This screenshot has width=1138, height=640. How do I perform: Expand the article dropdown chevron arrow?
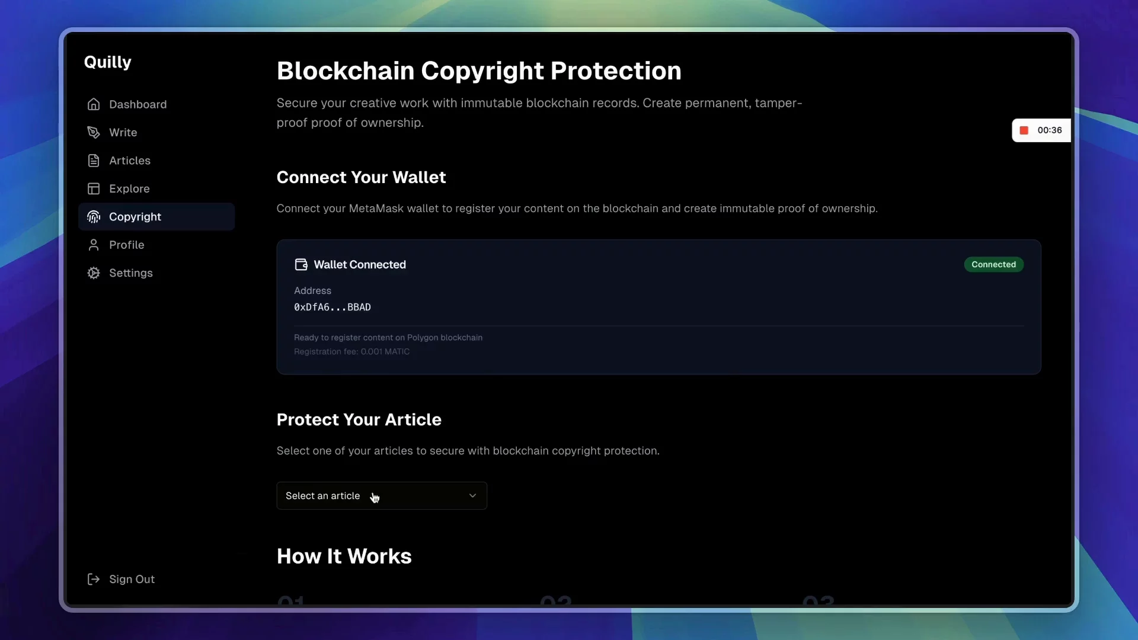[x=472, y=495]
